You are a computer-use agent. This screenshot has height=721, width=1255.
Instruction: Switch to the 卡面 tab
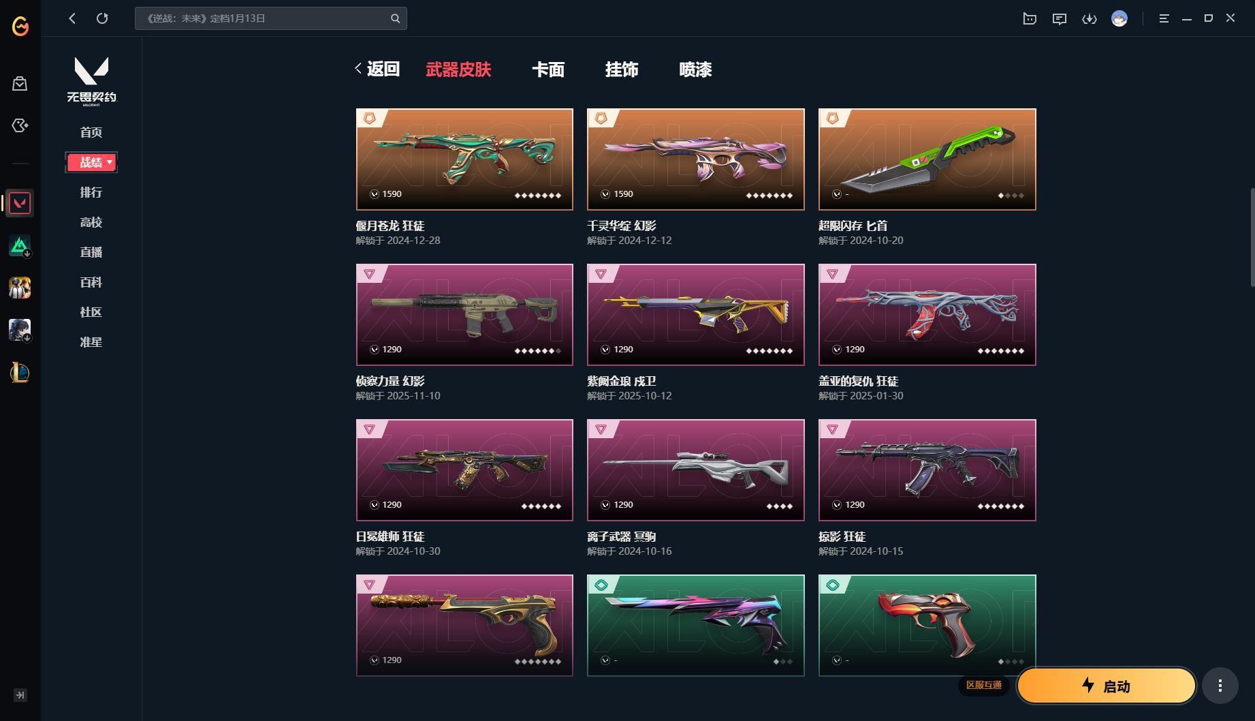tap(548, 70)
